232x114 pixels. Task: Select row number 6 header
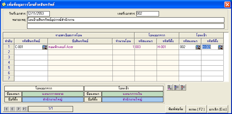(9, 73)
